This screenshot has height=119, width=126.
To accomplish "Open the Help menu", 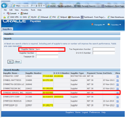I will (39, 10).
